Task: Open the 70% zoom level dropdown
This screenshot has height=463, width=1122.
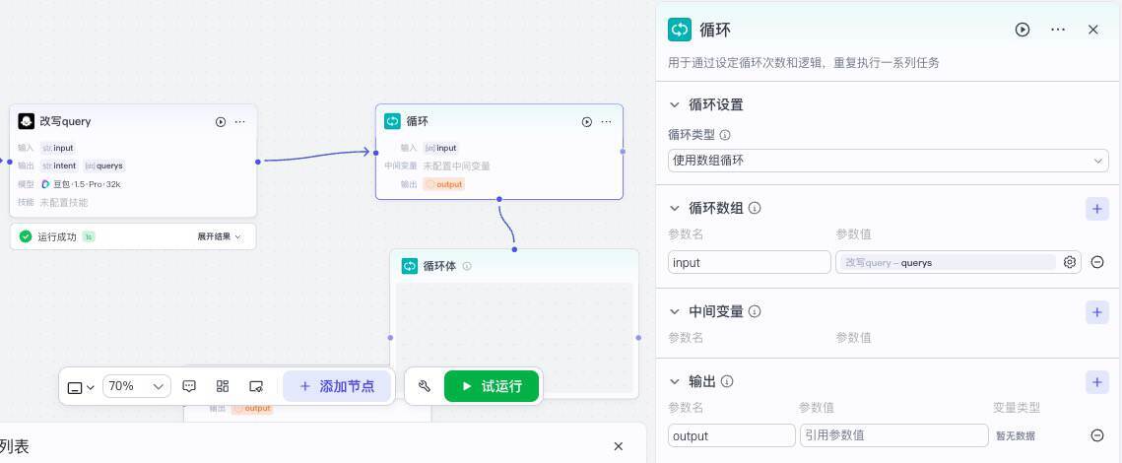Action: [x=137, y=386]
